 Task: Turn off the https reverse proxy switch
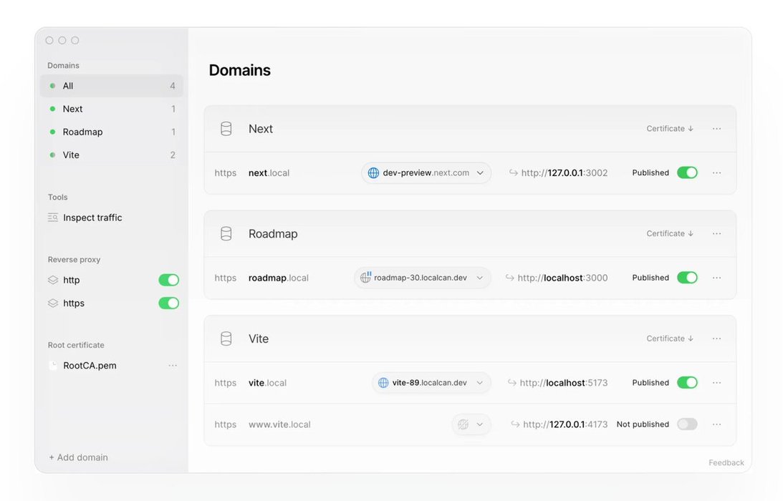tap(168, 303)
